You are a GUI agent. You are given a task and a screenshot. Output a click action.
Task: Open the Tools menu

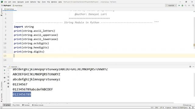point(44,2)
